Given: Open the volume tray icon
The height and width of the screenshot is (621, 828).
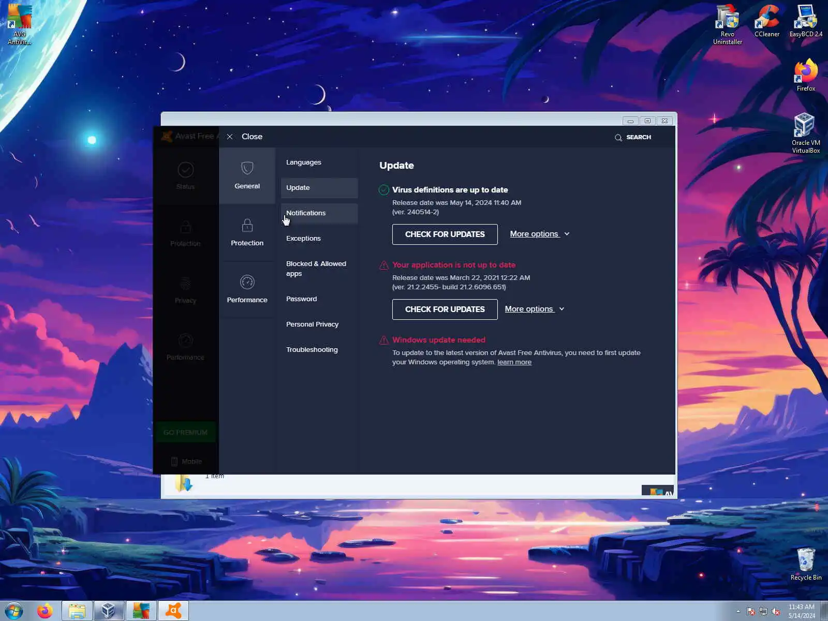Looking at the screenshot, I should pyautogui.click(x=776, y=612).
